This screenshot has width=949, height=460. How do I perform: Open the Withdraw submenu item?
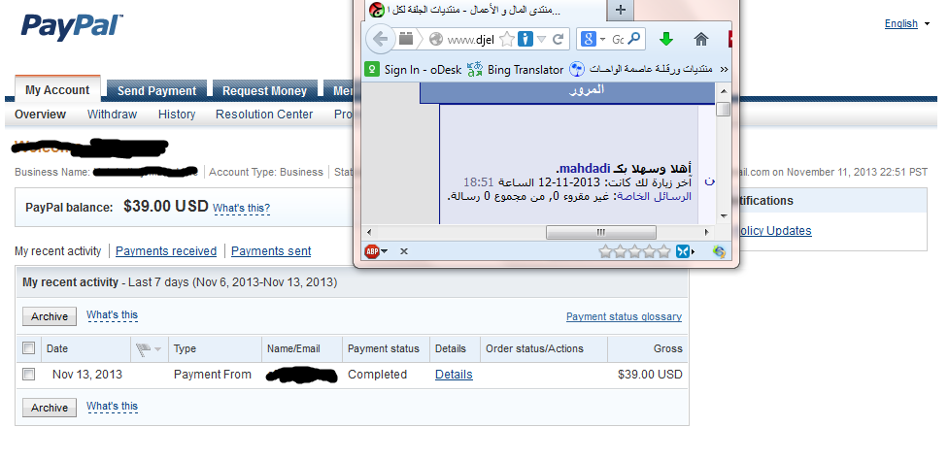(112, 115)
